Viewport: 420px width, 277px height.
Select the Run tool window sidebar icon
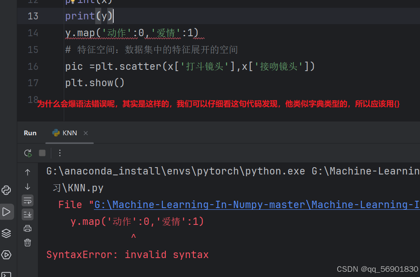(6, 212)
